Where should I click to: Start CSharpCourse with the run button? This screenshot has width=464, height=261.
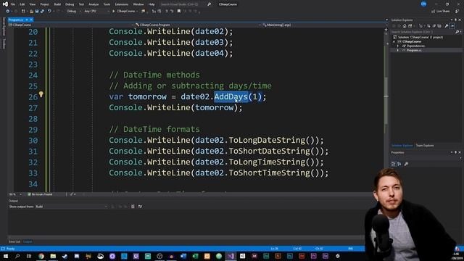coord(125,12)
